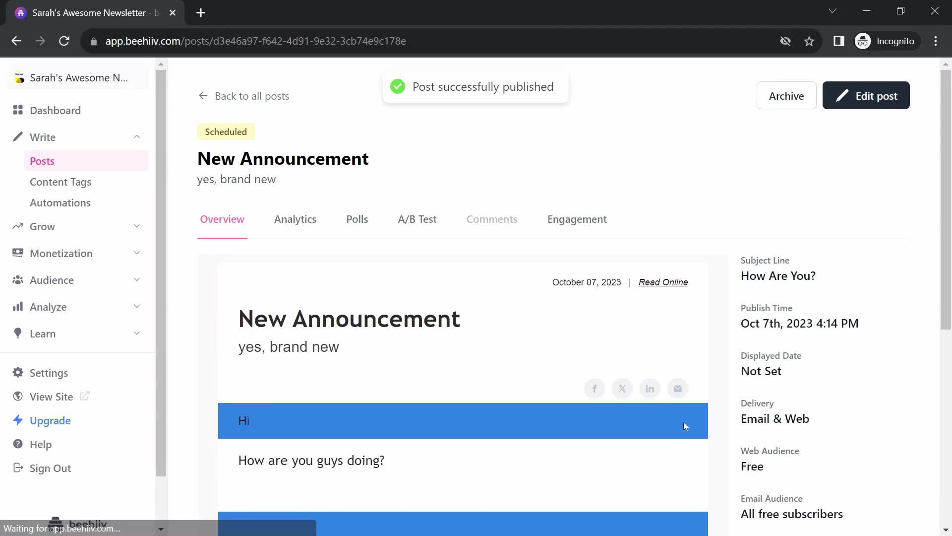
Task: Click the Write section expander
Action: 136,137
